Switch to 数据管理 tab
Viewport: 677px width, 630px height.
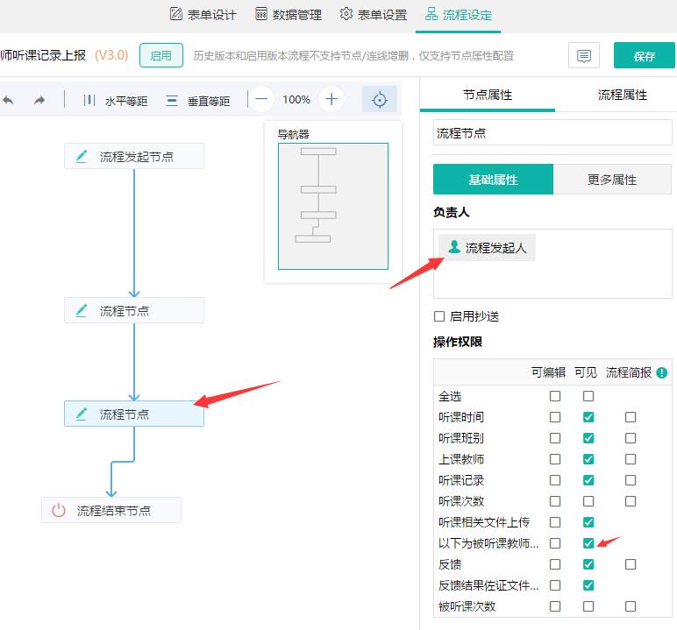tap(289, 15)
